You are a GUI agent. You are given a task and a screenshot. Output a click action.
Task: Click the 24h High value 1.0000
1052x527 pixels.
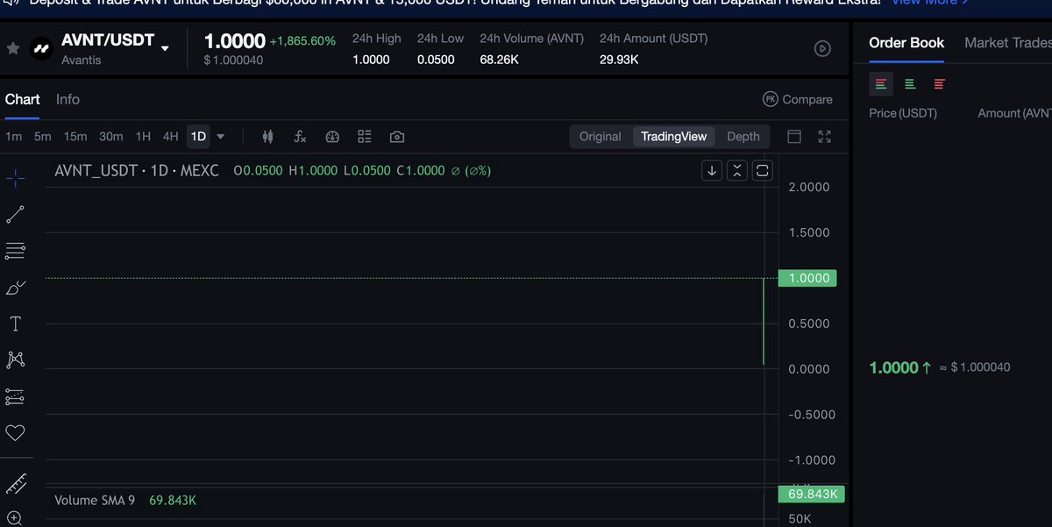tap(371, 60)
